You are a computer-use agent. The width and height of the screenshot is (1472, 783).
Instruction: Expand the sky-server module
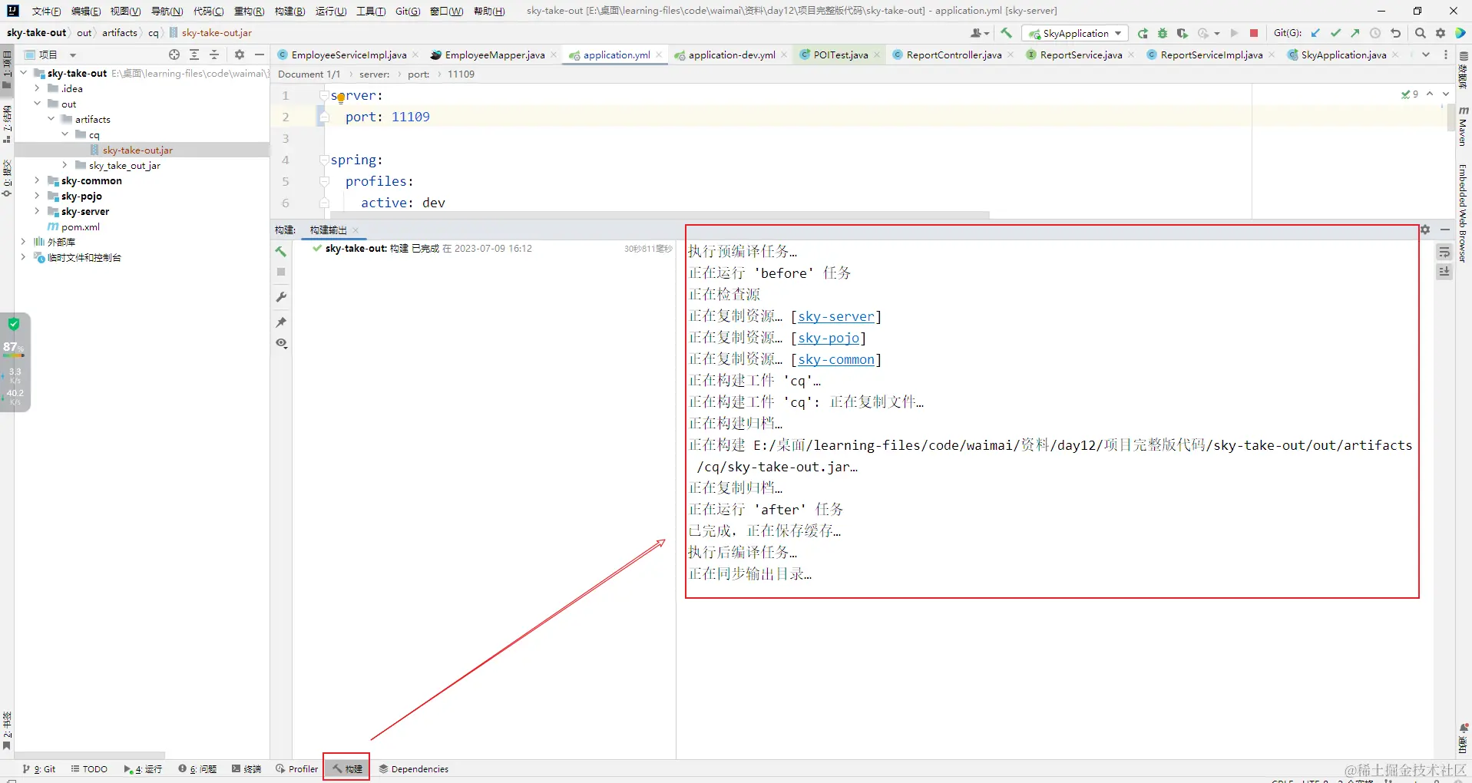(x=37, y=211)
